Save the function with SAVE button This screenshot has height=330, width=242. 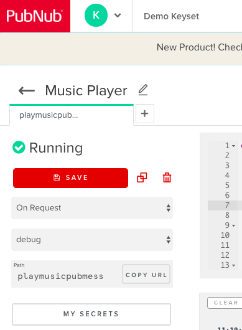click(70, 178)
